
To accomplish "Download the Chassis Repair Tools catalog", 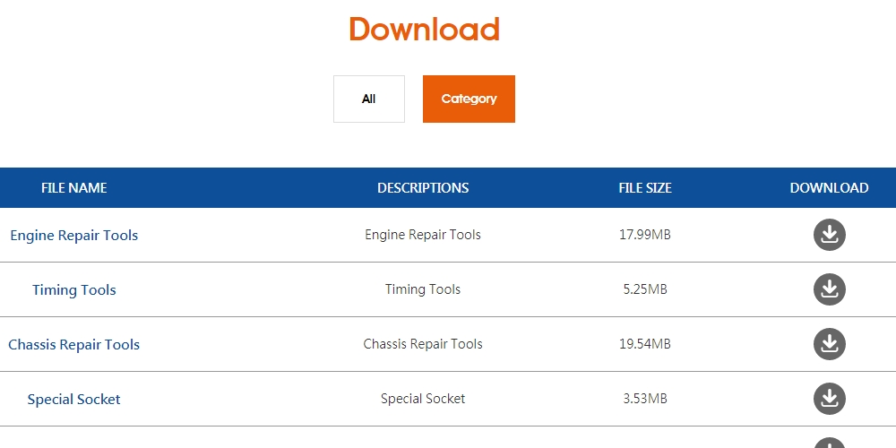I will pyautogui.click(x=829, y=344).
